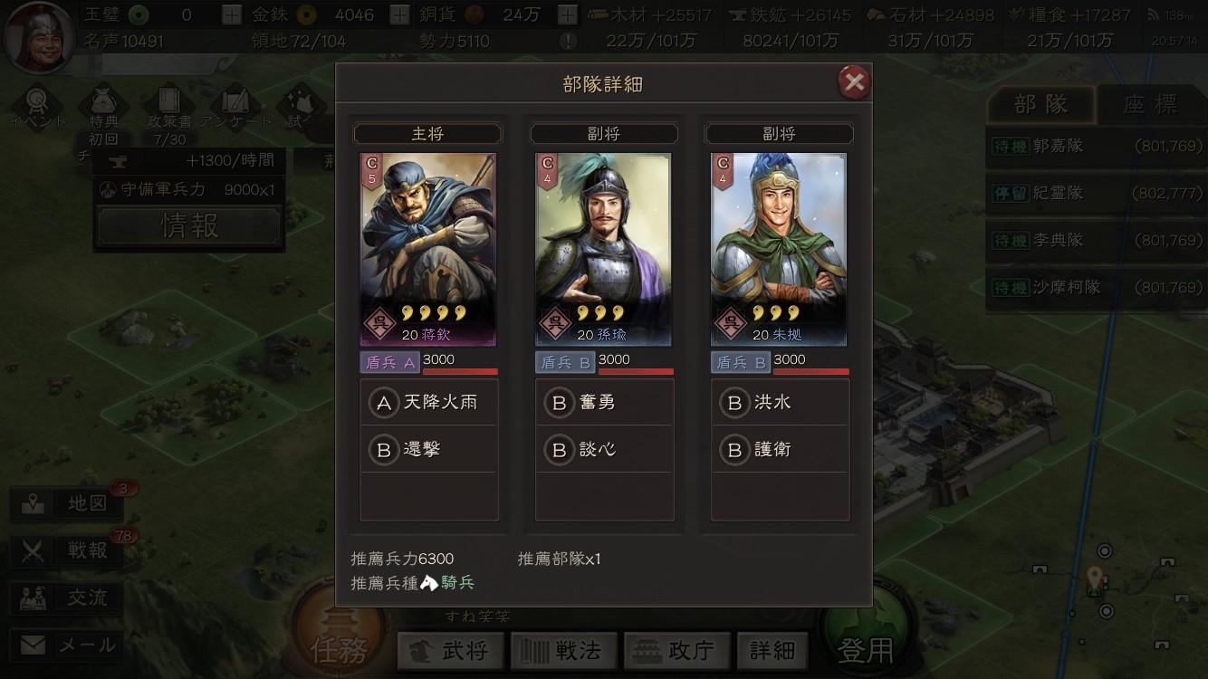
Task: Open the 天降火雨 skill entry
Action: [x=429, y=402]
